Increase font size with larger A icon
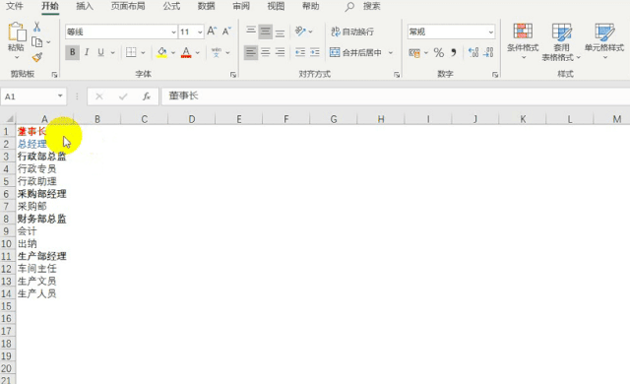630x384 pixels. (x=212, y=32)
